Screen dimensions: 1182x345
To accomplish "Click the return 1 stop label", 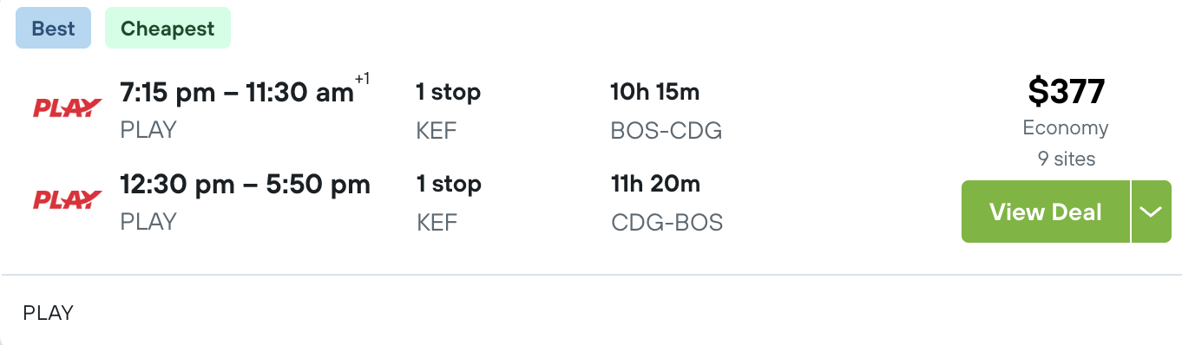I will [449, 184].
